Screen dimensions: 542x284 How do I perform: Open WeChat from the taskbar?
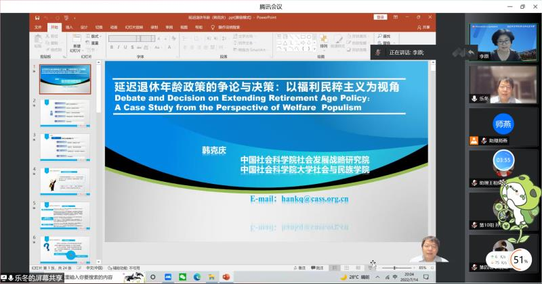(x=183, y=277)
